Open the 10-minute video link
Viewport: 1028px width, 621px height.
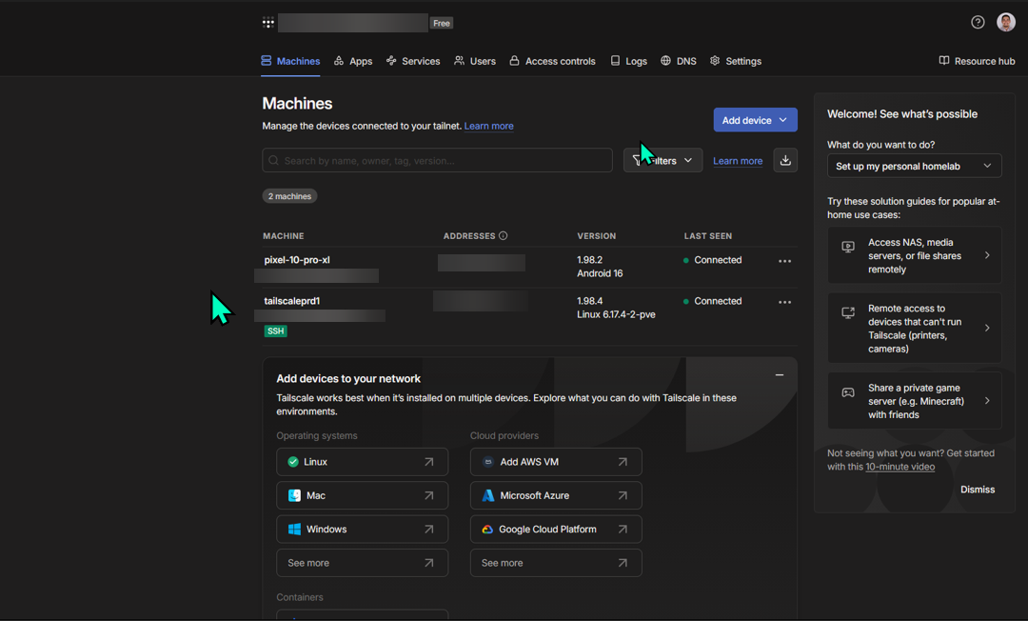coord(900,467)
